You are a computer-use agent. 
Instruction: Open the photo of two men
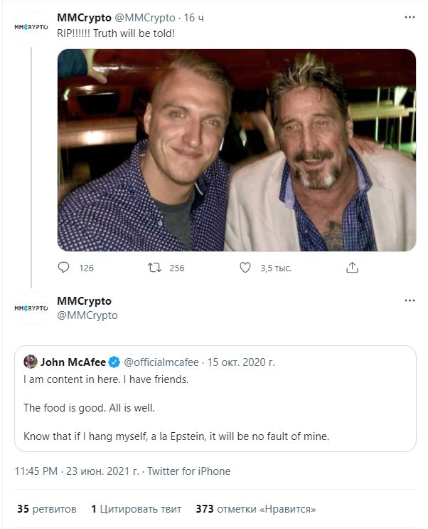237,150
